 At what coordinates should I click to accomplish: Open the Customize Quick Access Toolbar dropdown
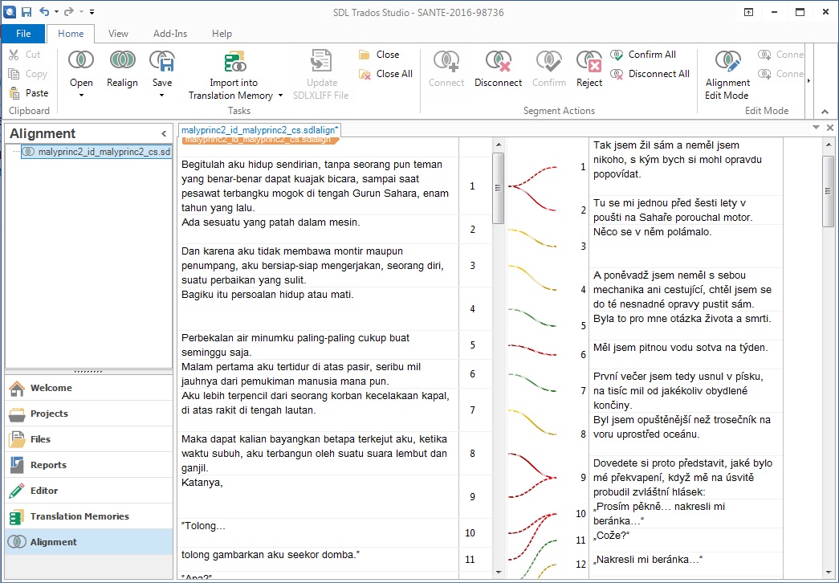point(92,12)
